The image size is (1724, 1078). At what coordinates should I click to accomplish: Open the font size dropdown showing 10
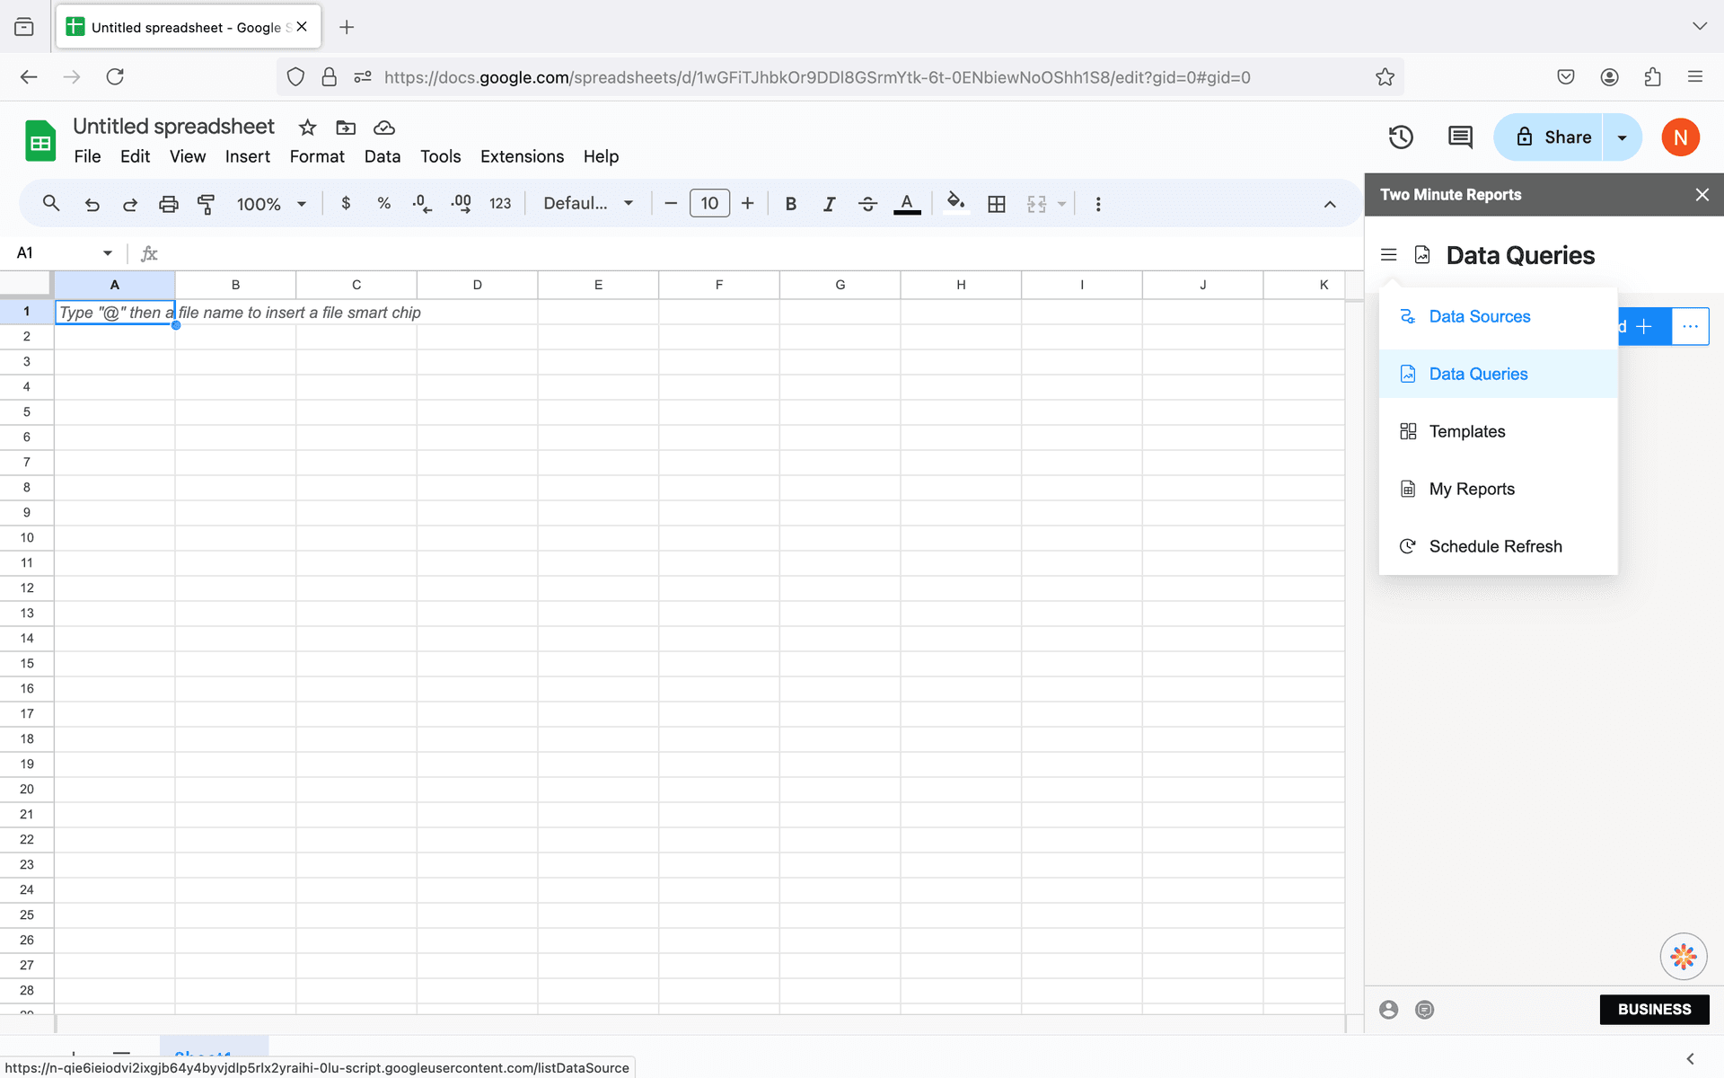pyautogui.click(x=710, y=204)
